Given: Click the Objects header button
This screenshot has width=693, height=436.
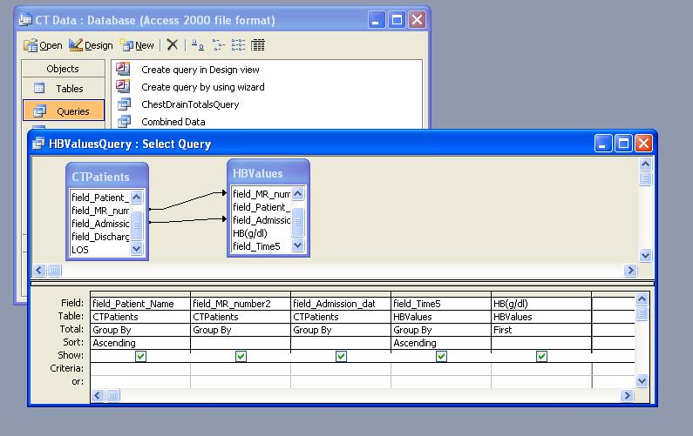Looking at the screenshot, I should tap(64, 69).
